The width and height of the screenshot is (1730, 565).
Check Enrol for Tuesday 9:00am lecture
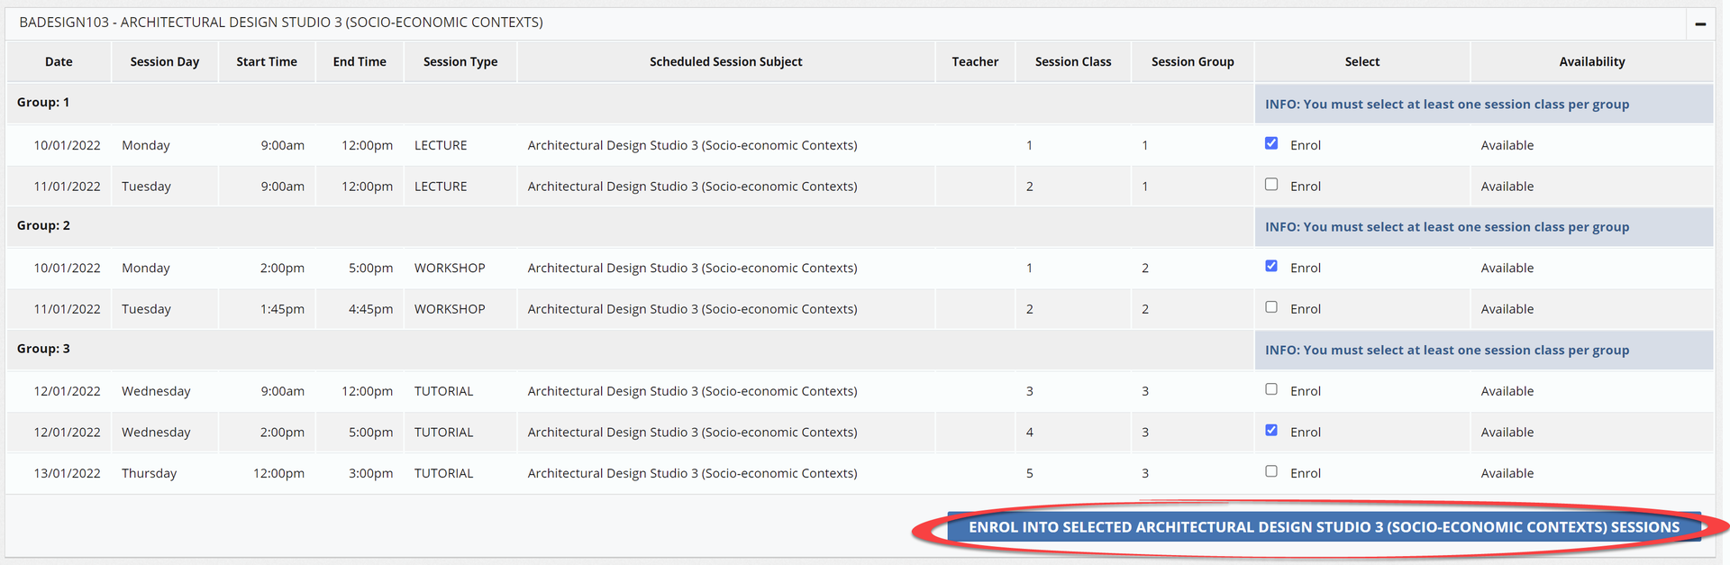click(x=1271, y=185)
